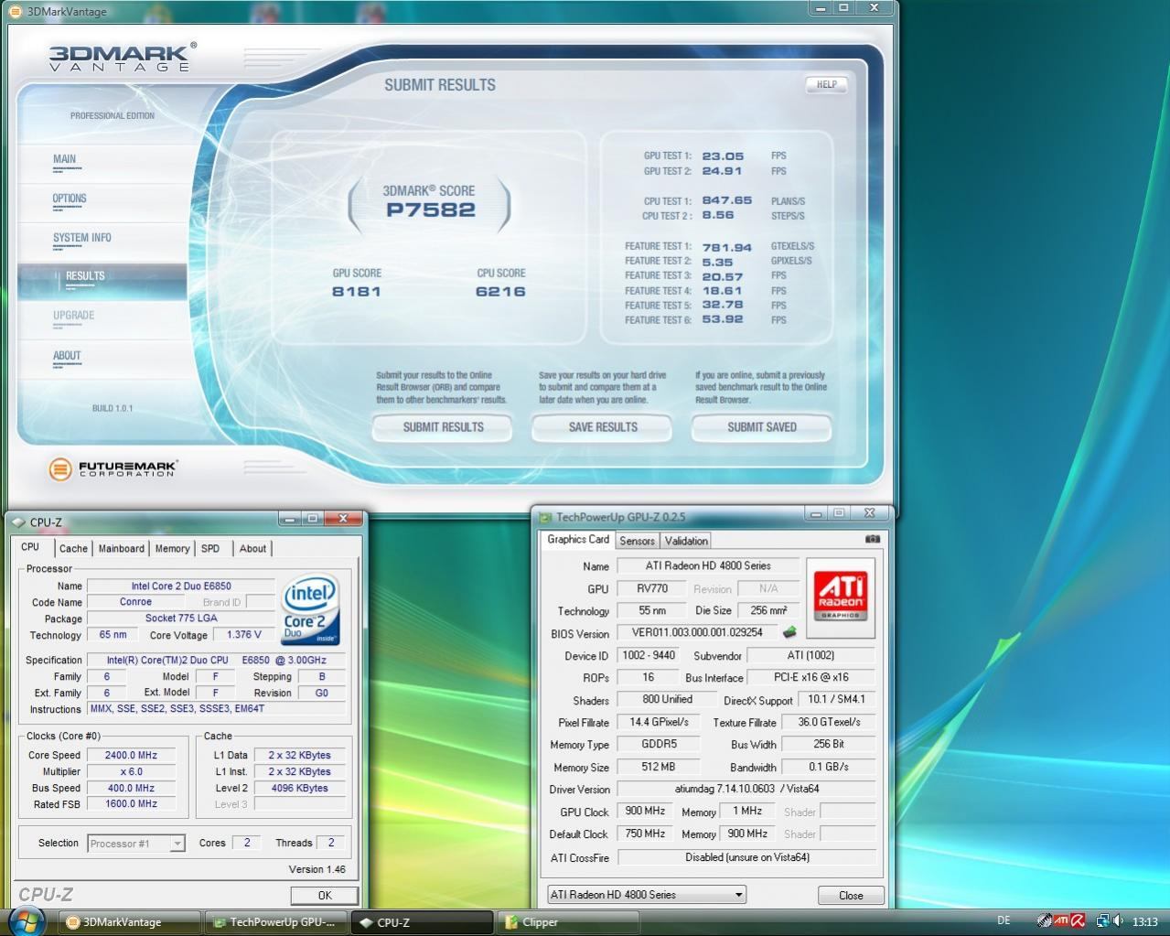The height and width of the screenshot is (936, 1170).
Task: Open the CPU-Z Processor selection dropdown
Action: 136,844
